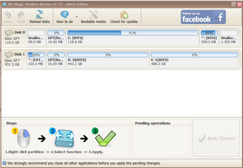This screenshot has width=243, height=168.
Task: Select the 16.00 MB GPT reserved partition on Disk 1
Action: [56, 59]
